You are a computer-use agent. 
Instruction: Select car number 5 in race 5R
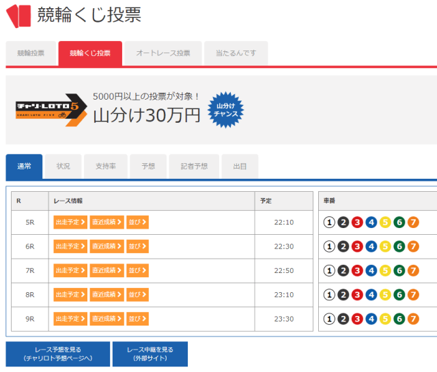385,223
